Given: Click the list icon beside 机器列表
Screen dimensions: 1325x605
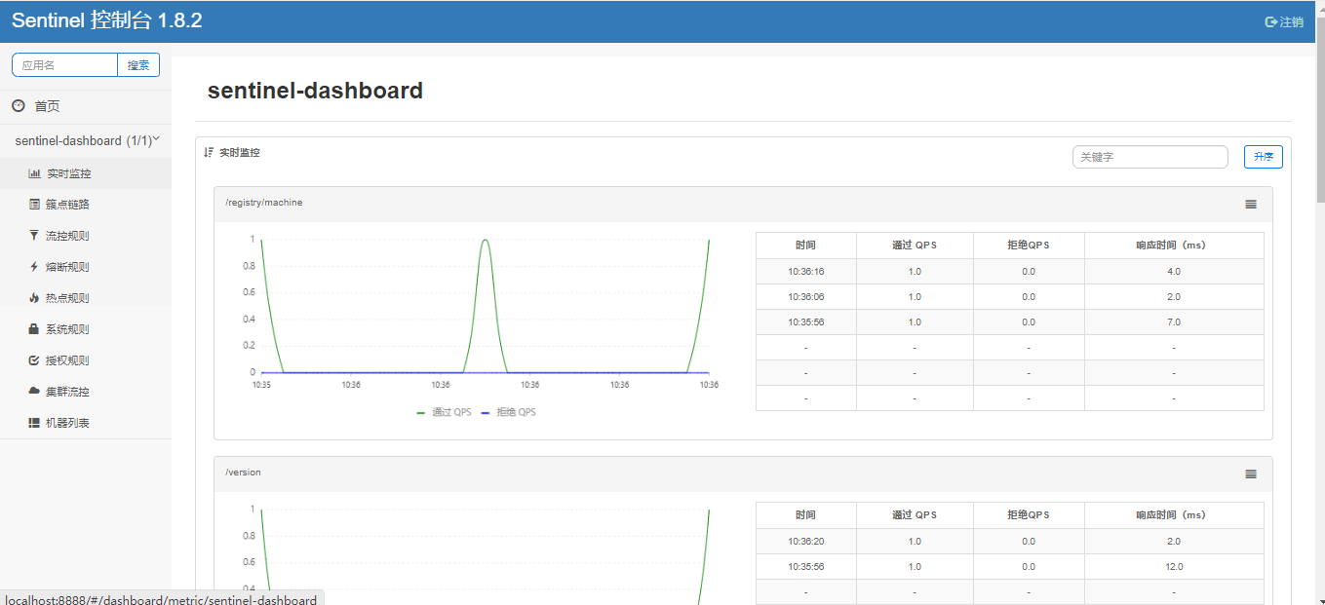Looking at the screenshot, I should pos(35,423).
